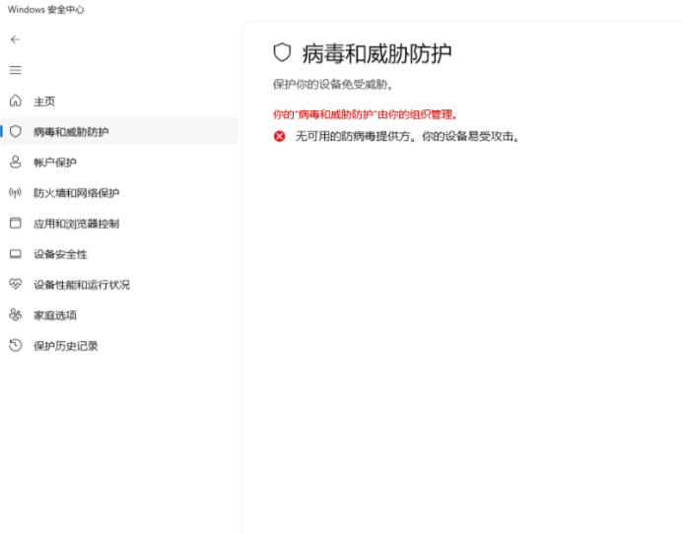Click the clock icon for 保护历史记录
This screenshot has width=682, height=534.
point(15,345)
